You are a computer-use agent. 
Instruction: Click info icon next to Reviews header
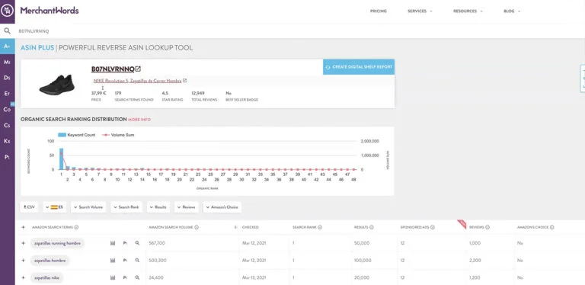point(487,227)
